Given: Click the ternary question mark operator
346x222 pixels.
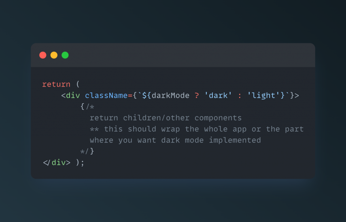Looking at the screenshot, I should point(197,95).
